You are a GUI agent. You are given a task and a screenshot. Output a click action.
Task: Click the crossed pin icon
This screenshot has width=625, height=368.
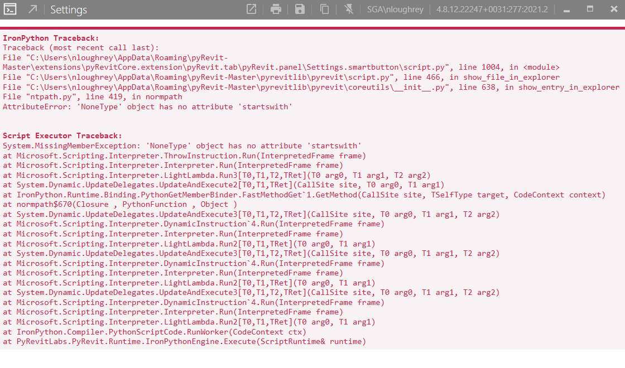[x=348, y=9]
